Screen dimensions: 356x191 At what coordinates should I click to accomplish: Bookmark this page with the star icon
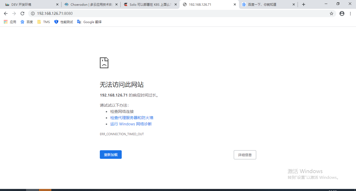point(332,13)
